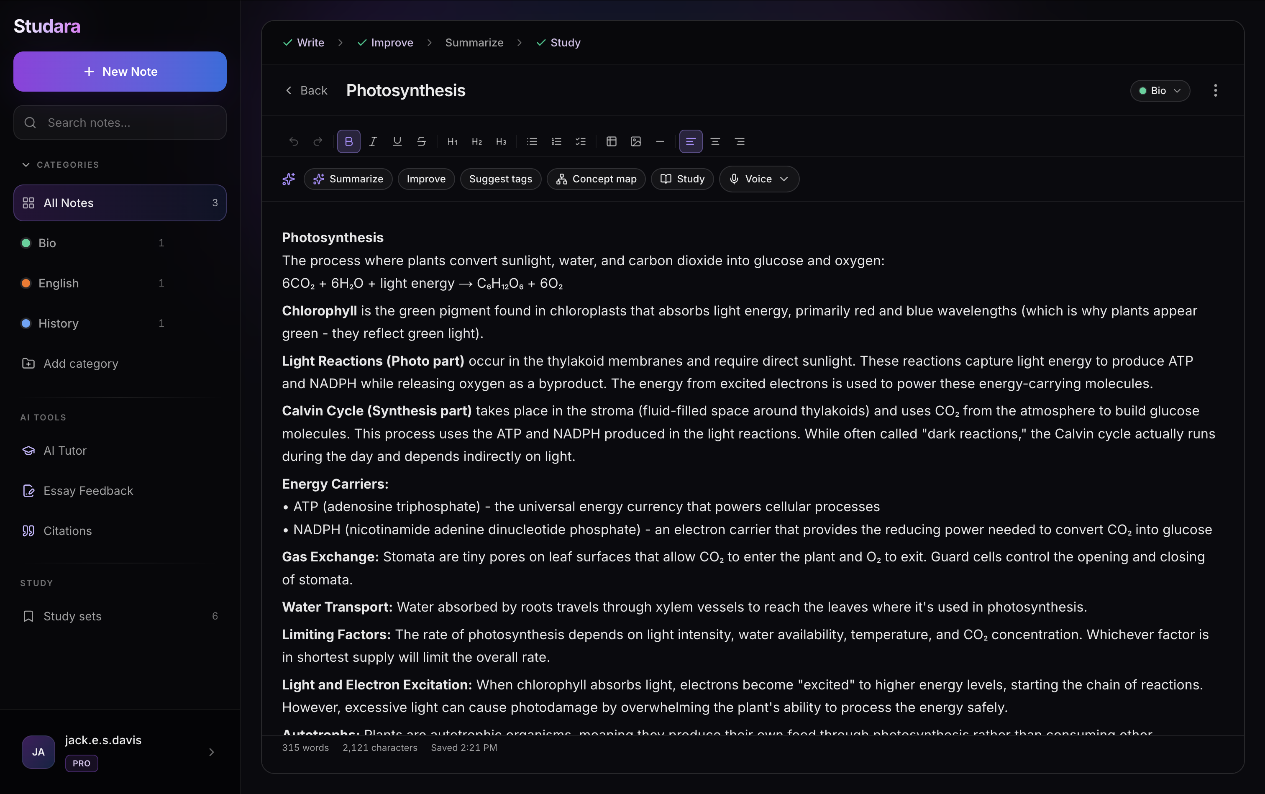
Task: Insert a checklist
Action: pyautogui.click(x=580, y=141)
